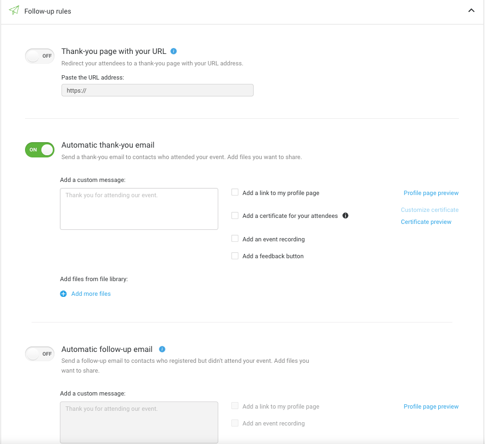Click the paper plane Follow-up rules icon
Viewport: 485px width, 444px height.
click(14, 11)
